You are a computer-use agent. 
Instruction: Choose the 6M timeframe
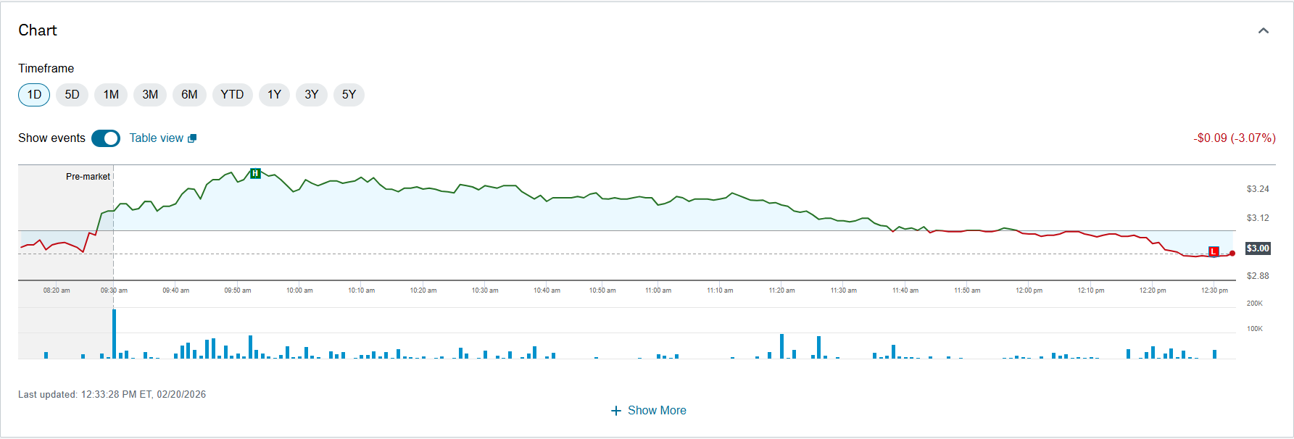(189, 95)
